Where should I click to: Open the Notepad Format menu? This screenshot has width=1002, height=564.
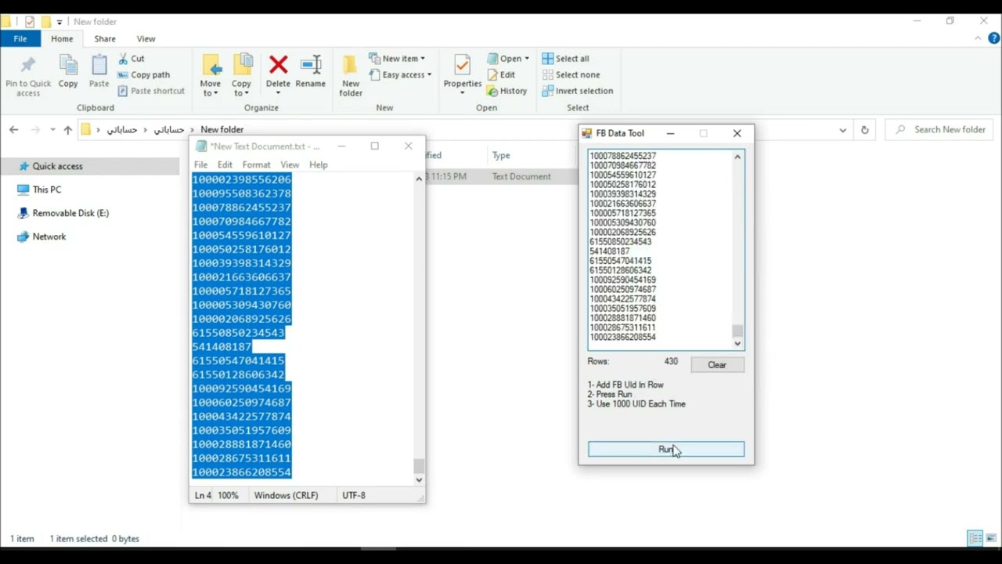[256, 164]
